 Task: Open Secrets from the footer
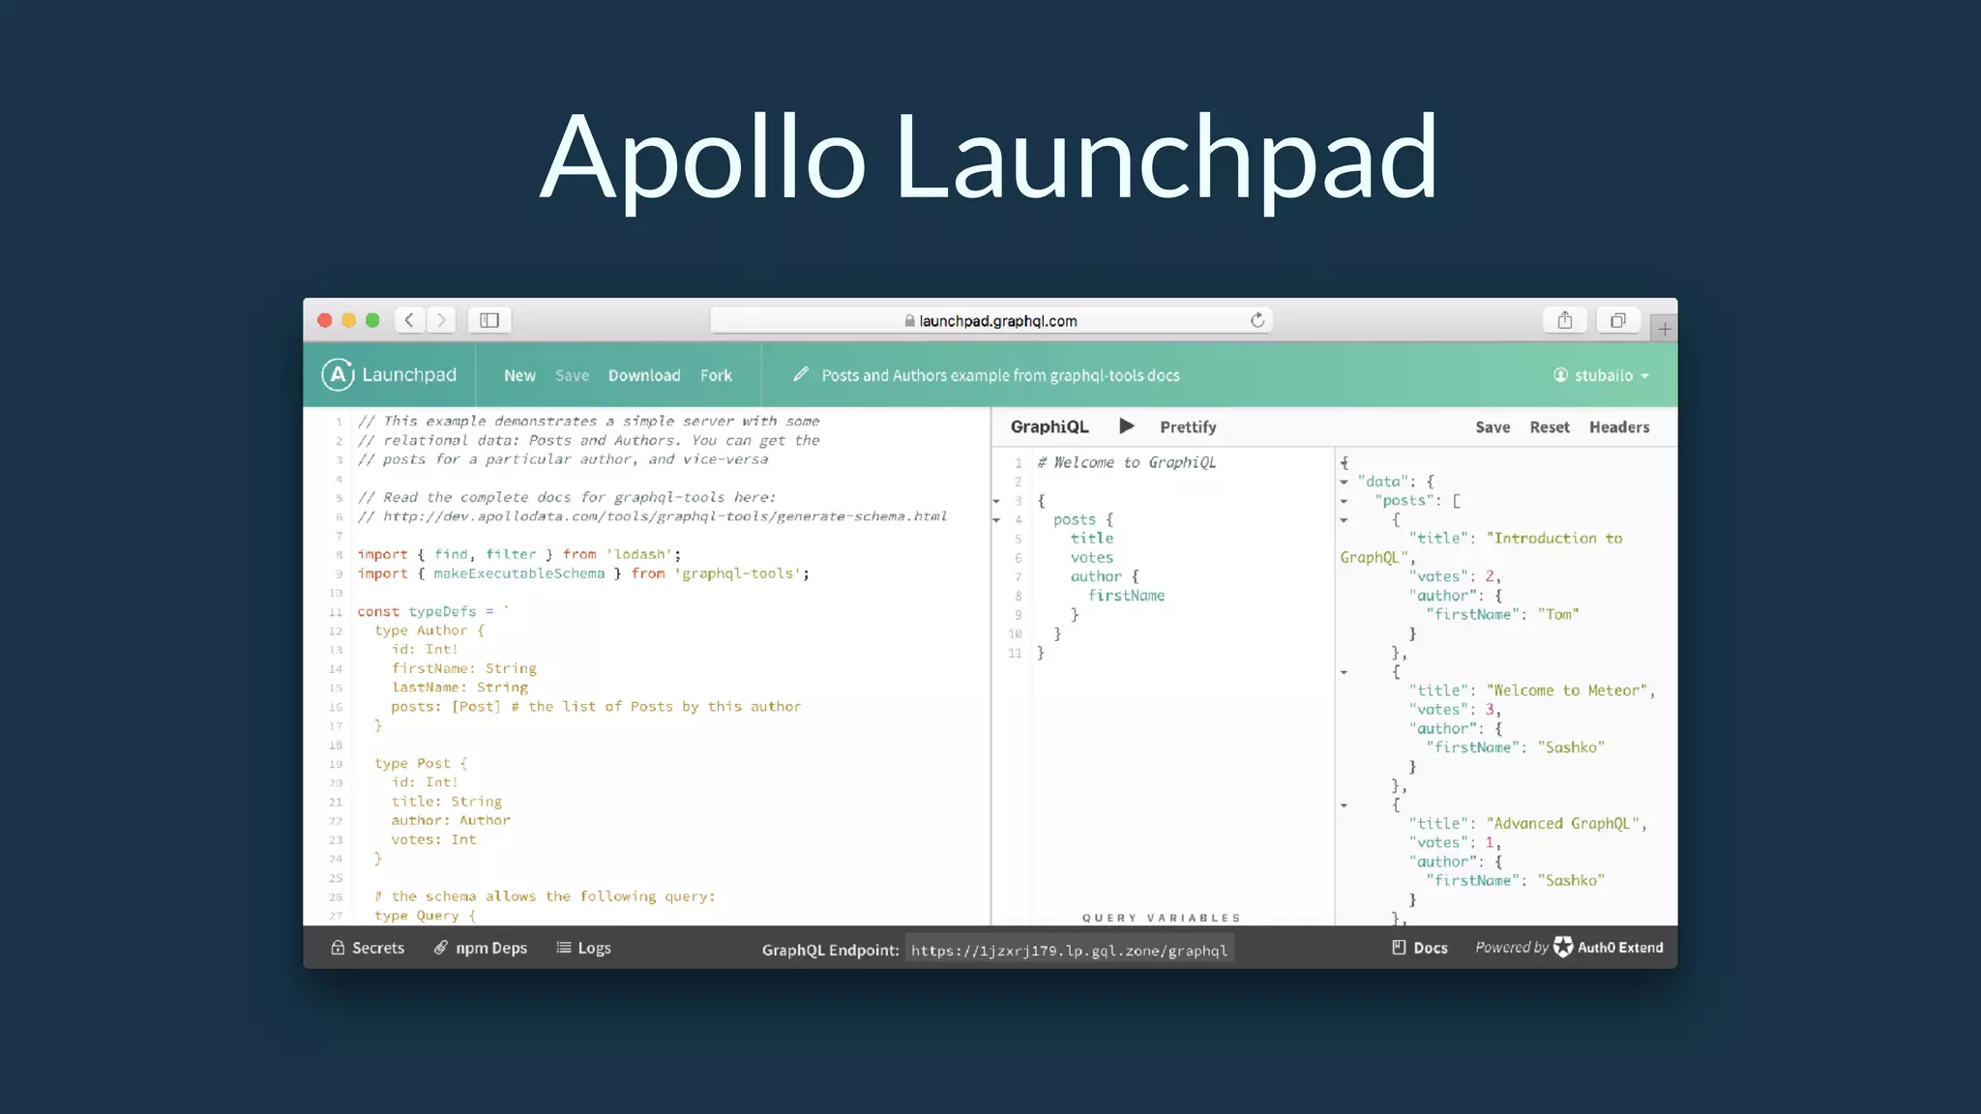(x=368, y=948)
